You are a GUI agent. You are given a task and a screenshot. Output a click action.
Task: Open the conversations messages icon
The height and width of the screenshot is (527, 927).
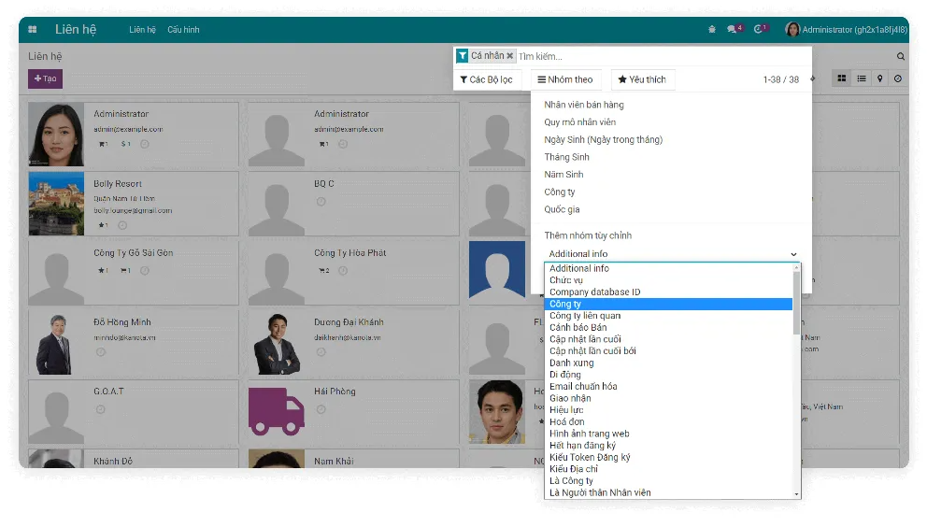tap(734, 30)
